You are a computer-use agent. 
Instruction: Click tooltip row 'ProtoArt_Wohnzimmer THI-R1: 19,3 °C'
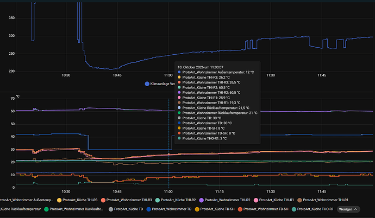click(x=209, y=103)
